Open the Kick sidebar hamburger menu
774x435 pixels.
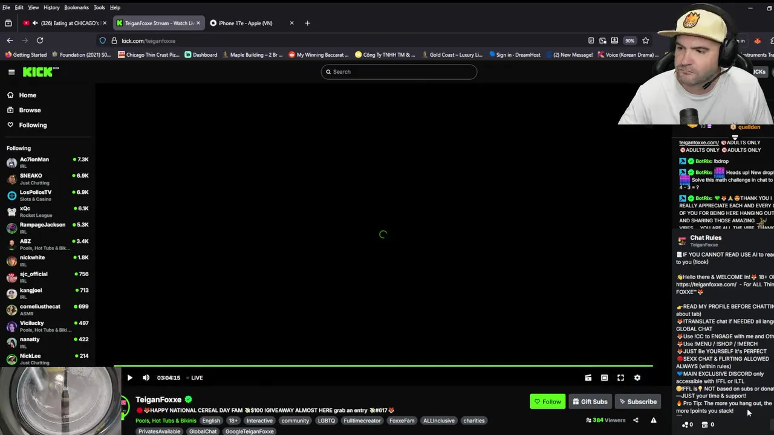click(x=11, y=72)
